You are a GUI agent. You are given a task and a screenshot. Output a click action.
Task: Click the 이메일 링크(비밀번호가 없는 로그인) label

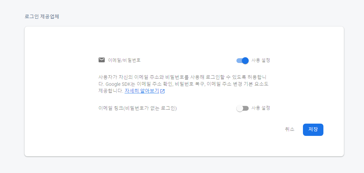[x=138, y=108]
